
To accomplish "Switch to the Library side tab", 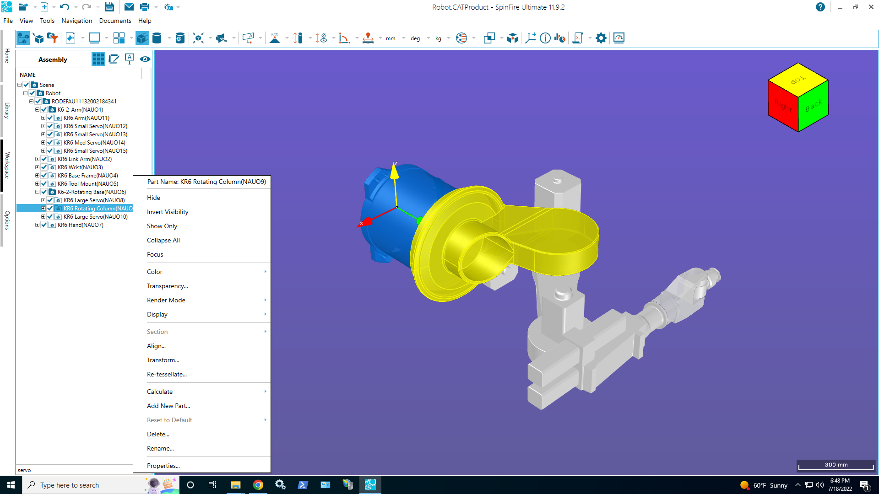I will [7, 111].
